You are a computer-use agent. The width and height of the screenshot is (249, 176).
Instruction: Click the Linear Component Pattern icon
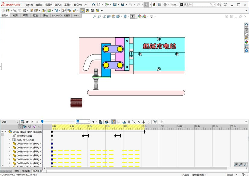point(24,11)
